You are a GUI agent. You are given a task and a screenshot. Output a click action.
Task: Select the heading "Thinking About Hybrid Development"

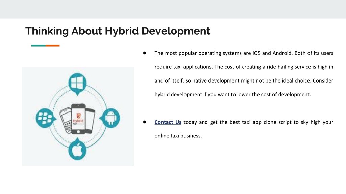point(118,31)
